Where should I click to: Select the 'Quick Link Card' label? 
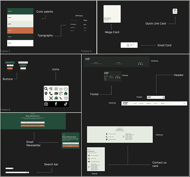tap(156, 24)
